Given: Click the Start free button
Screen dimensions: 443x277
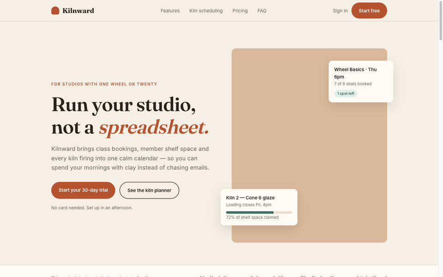Looking at the screenshot, I should [x=369, y=11].
